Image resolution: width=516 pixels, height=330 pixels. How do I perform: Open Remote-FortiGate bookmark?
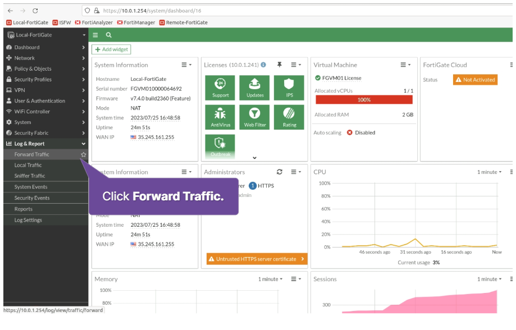184,22
